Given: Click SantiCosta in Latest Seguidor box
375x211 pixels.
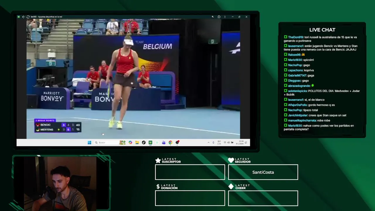Looking at the screenshot, I should click(x=263, y=172).
